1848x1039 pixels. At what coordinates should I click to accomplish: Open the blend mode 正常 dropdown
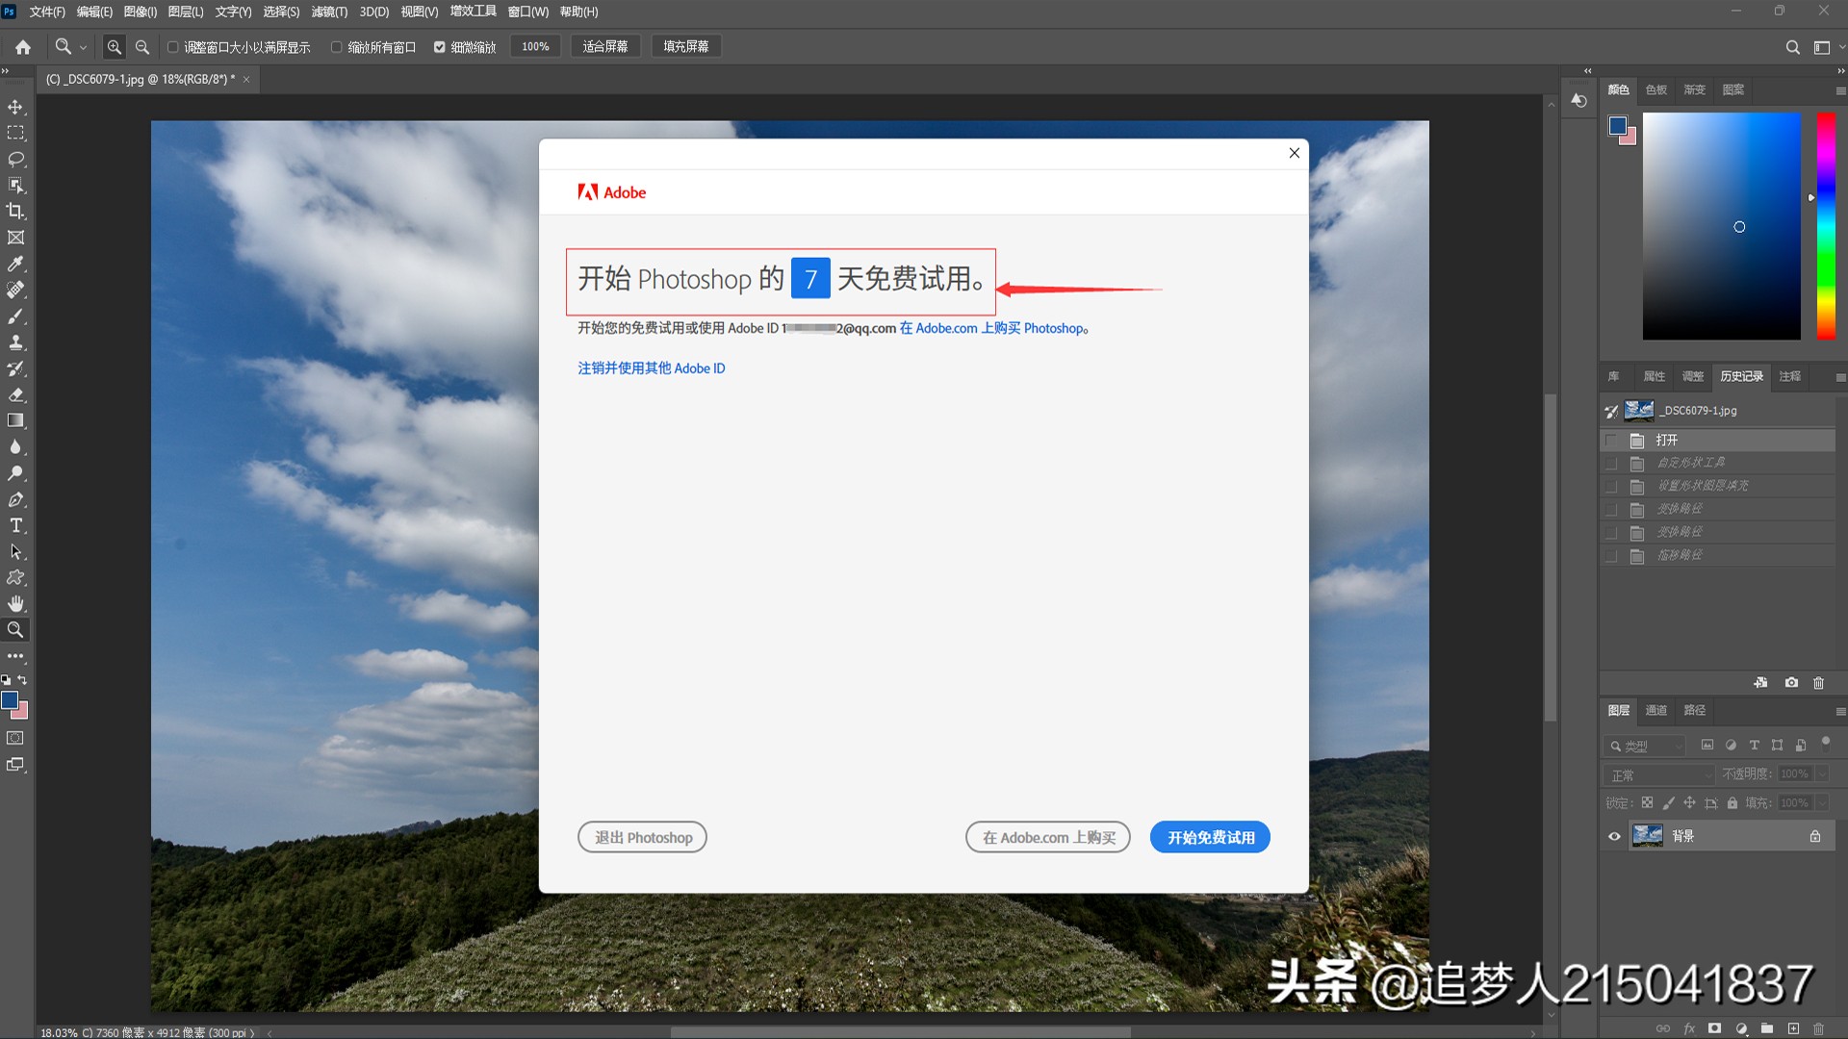1657,774
